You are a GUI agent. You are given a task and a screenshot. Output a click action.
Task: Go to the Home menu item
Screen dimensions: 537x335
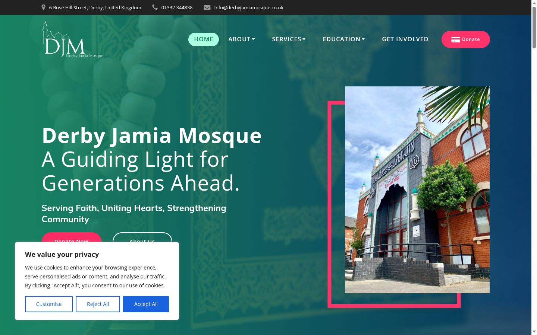204,39
